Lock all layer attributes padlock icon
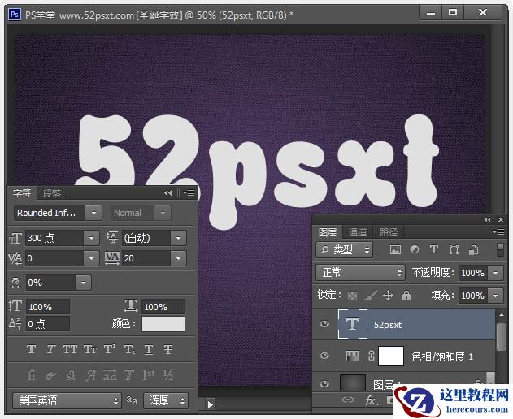 [406, 296]
